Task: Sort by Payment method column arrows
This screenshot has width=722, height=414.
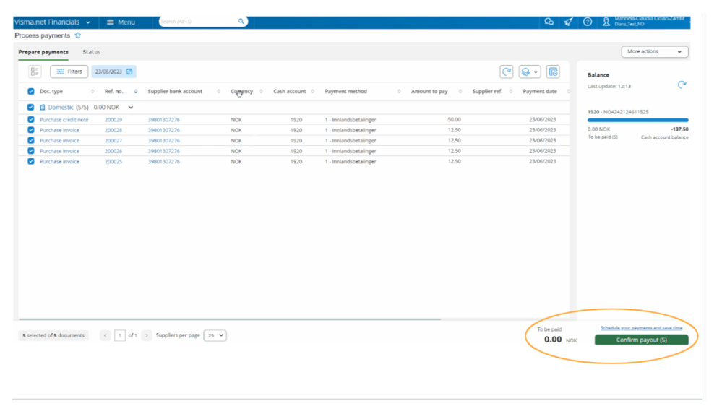Action: [399, 91]
